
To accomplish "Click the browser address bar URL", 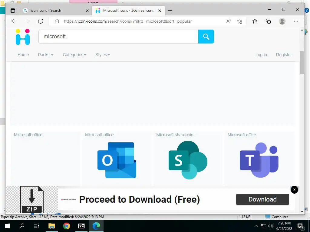I will [x=128, y=21].
